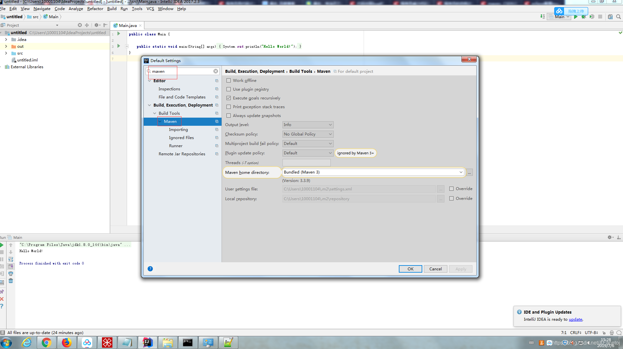Open the Navigate menu
Screen dimensions: 623x349
[x=42, y=9]
